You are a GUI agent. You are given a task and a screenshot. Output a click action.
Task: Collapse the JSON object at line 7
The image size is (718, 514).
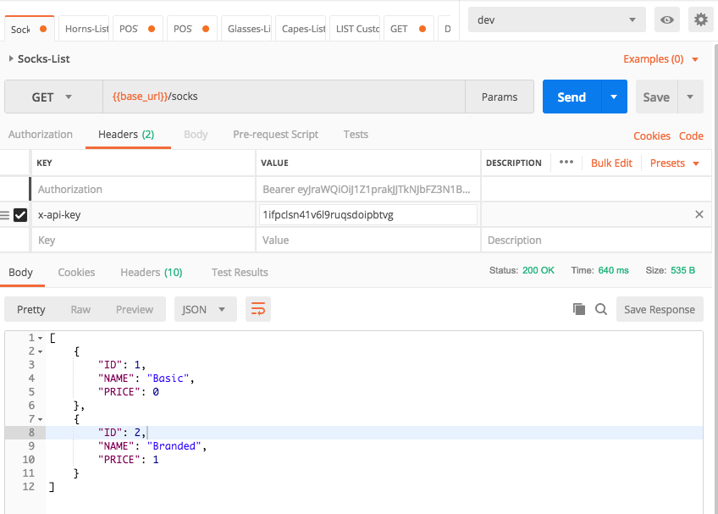(x=41, y=419)
